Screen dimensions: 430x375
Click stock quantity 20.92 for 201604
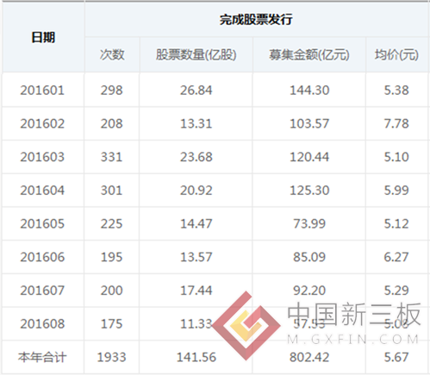[196, 191]
